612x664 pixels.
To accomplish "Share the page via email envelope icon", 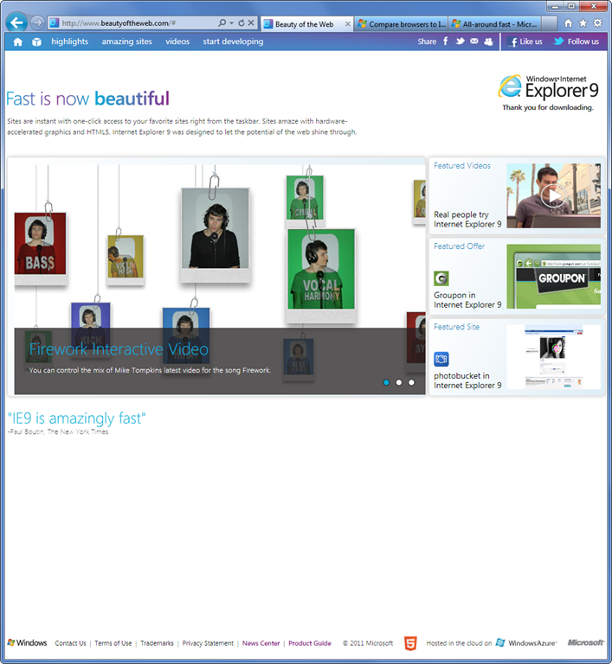I will pos(474,41).
